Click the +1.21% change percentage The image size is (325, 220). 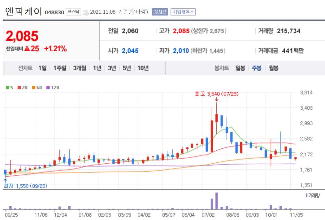[55, 49]
